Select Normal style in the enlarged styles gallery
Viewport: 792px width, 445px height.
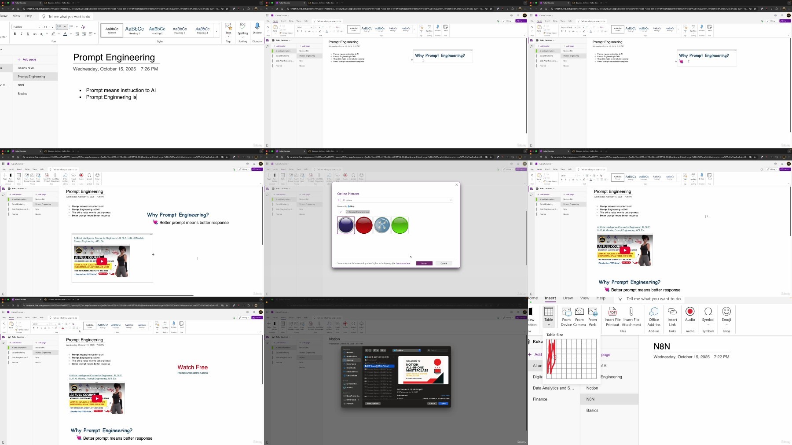click(112, 30)
